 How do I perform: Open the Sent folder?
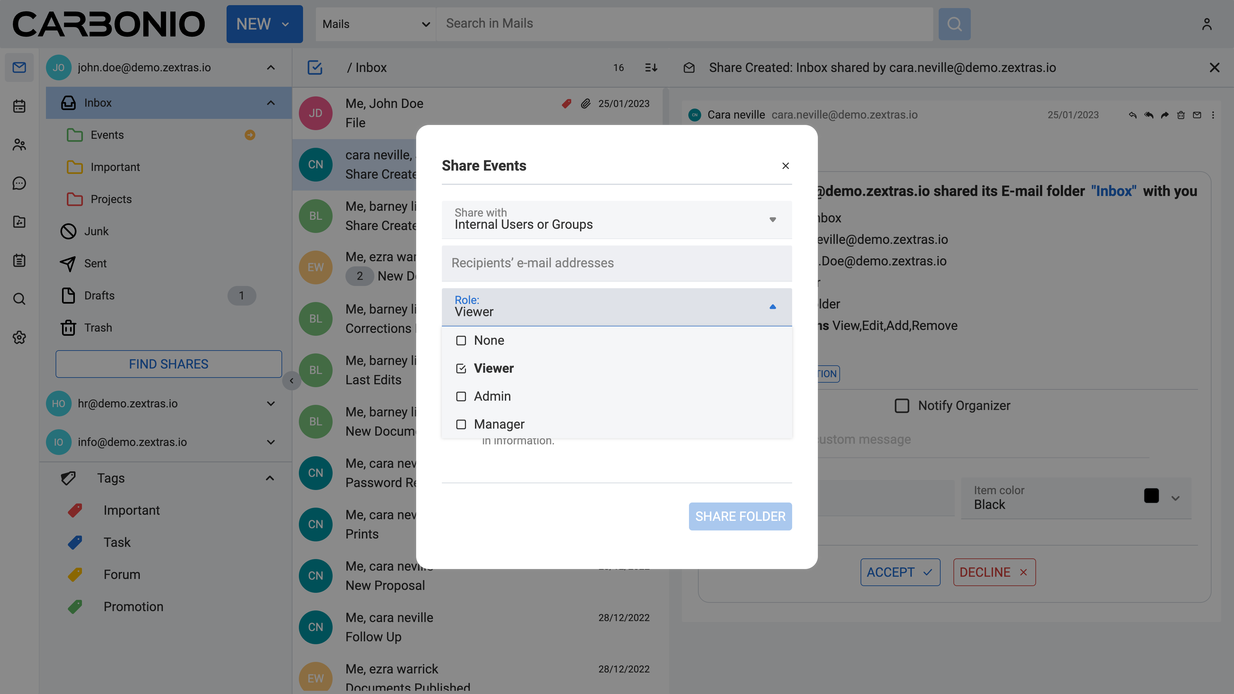pos(95,263)
